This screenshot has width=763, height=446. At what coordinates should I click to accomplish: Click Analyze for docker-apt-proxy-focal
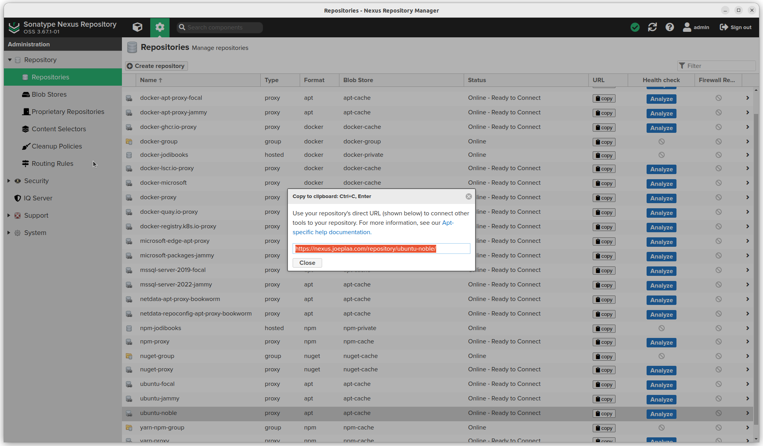pos(661,99)
